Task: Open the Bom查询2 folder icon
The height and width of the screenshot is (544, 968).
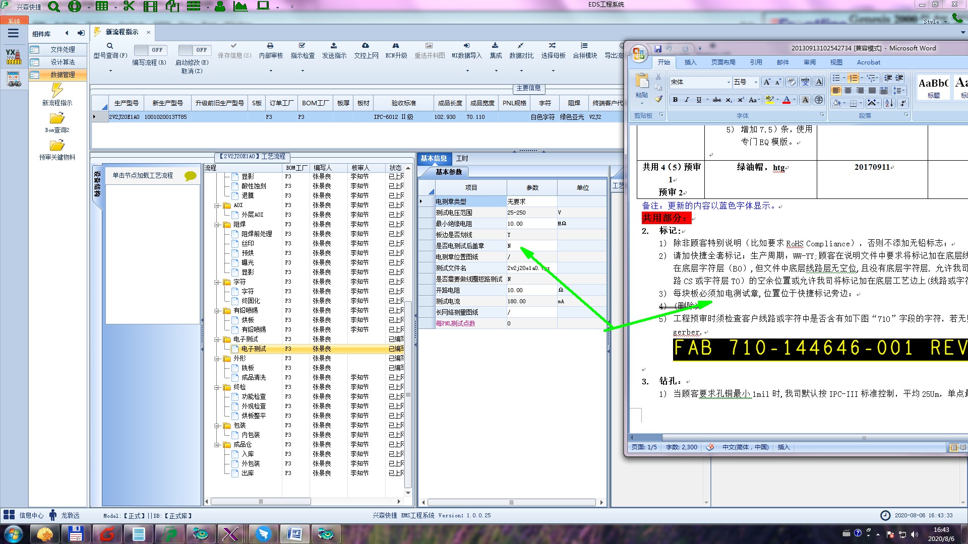Action: pyautogui.click(x=57, y=118)
